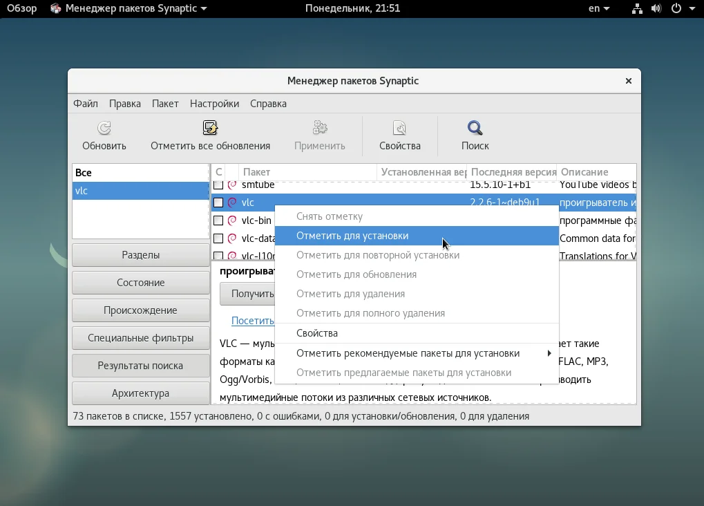The image size is (704, 506).
Task: Click the Понедельник, 21:51 clock
Action: point(352,8)
